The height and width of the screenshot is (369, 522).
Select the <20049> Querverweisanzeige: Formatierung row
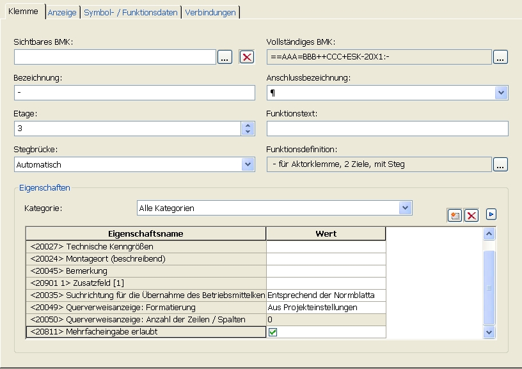(x=146, y=308)
